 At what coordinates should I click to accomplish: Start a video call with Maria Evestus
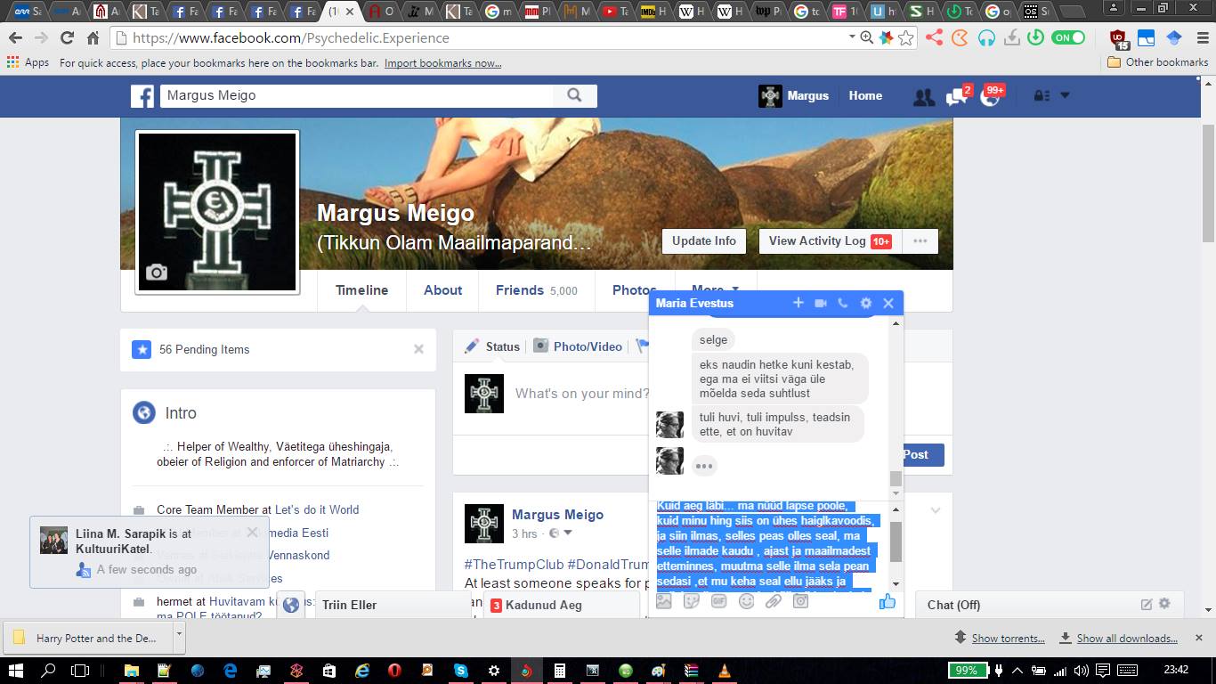(821, 303)
